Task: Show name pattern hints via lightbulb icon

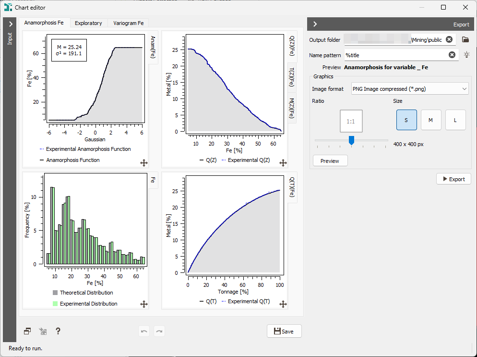Action: click(x=466, y=55)
